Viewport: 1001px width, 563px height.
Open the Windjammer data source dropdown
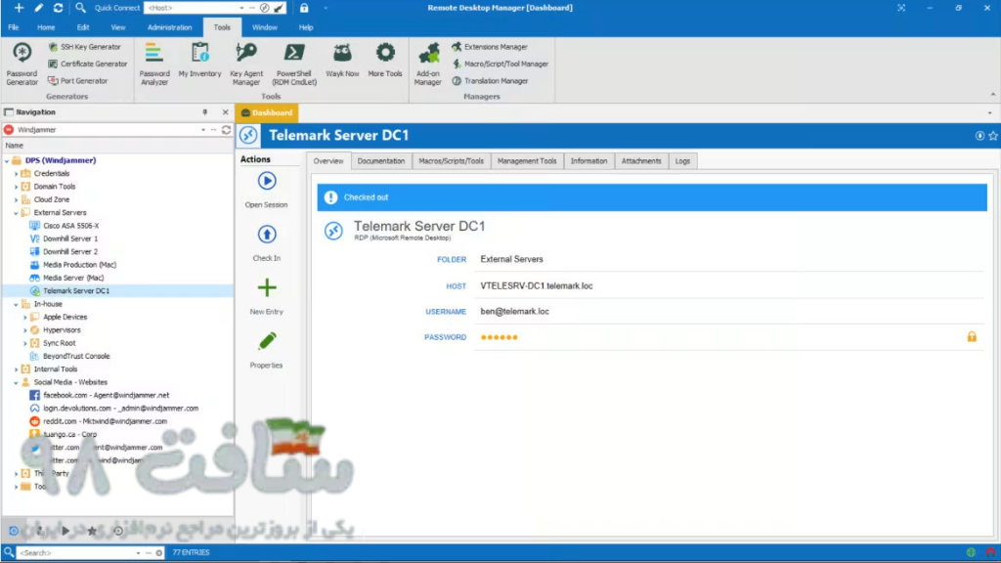pyautogui.click(x=203, y=130)
